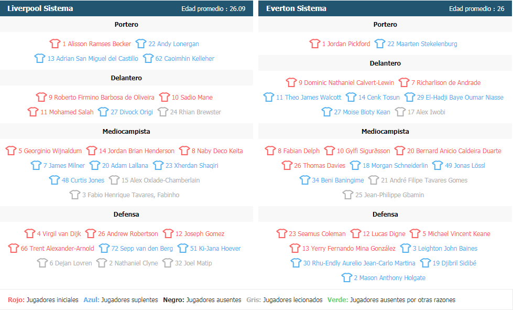Click the grey shirt icon beside Jean-Philippe Gbamin

click(x=348, y=195)
